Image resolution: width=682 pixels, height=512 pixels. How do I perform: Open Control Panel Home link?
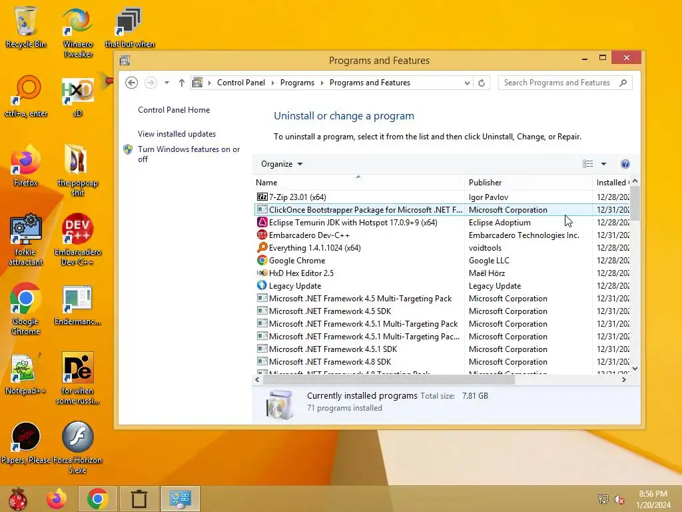(x=174, y=110)
